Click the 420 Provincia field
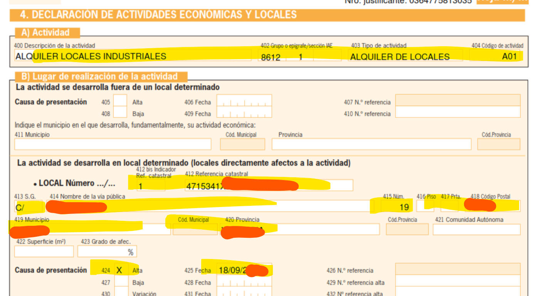This screenshot has height=296, width=533. click(x=300, y=229)
